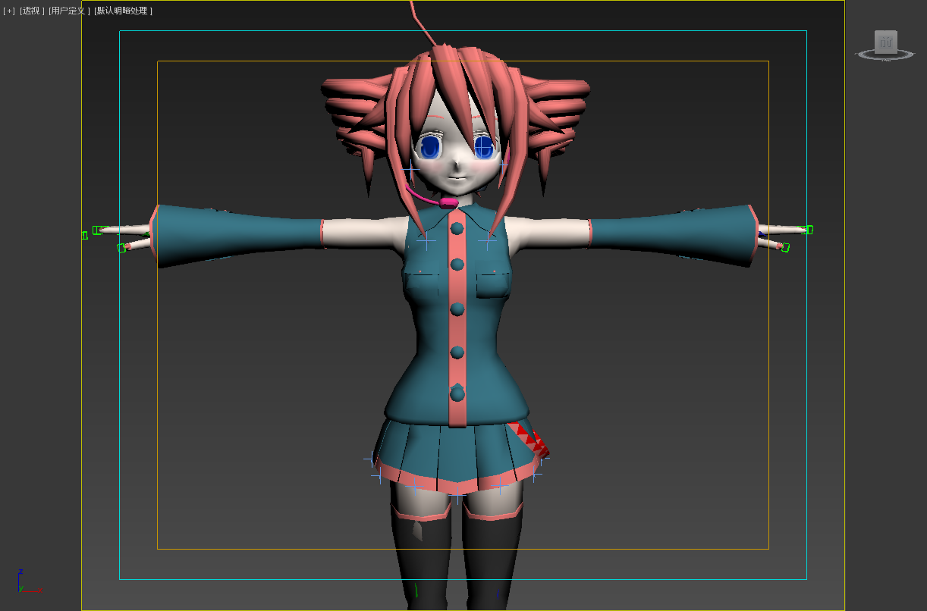This screenshot has width=927, height=611.
Task: Select the red triangle ornament on skirt
Action: coord(533,440)
